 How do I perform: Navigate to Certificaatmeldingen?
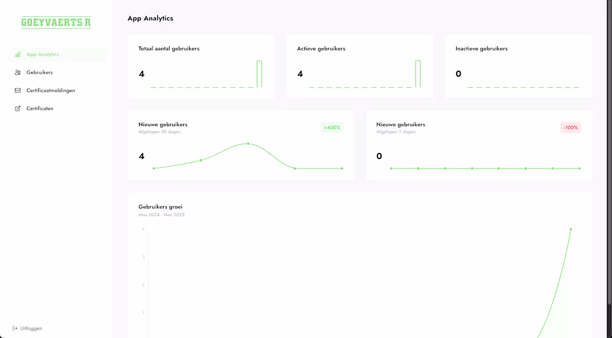[52, 90]
